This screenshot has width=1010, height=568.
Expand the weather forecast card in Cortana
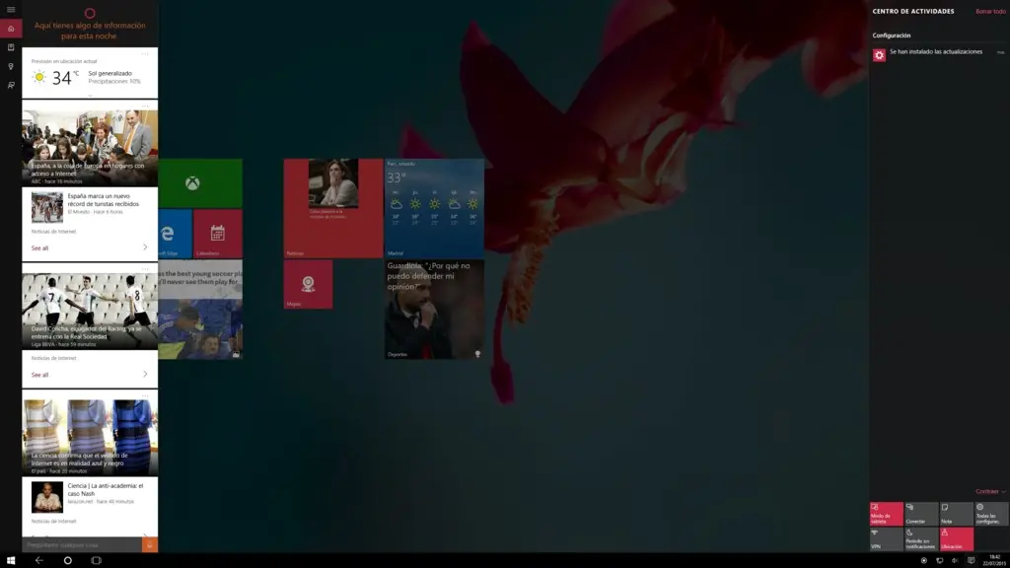(91, 96)
